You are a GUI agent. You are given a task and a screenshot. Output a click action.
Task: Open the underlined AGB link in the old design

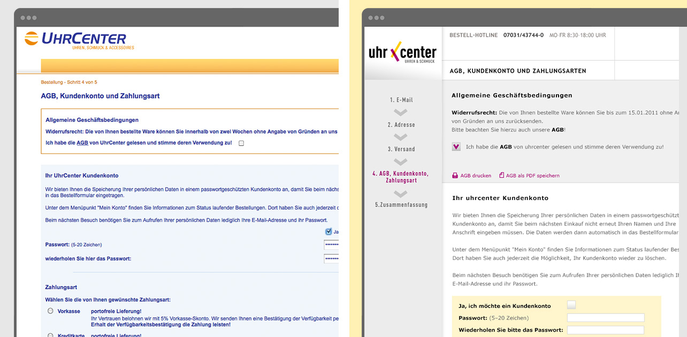[x=82, y=143]
